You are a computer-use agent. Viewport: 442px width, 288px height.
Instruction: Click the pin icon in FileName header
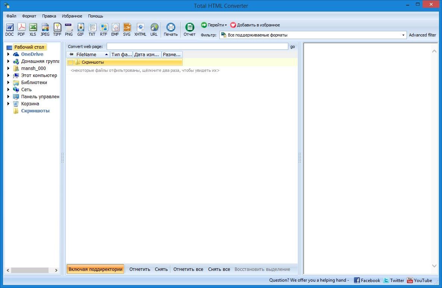tap(71, 54)
